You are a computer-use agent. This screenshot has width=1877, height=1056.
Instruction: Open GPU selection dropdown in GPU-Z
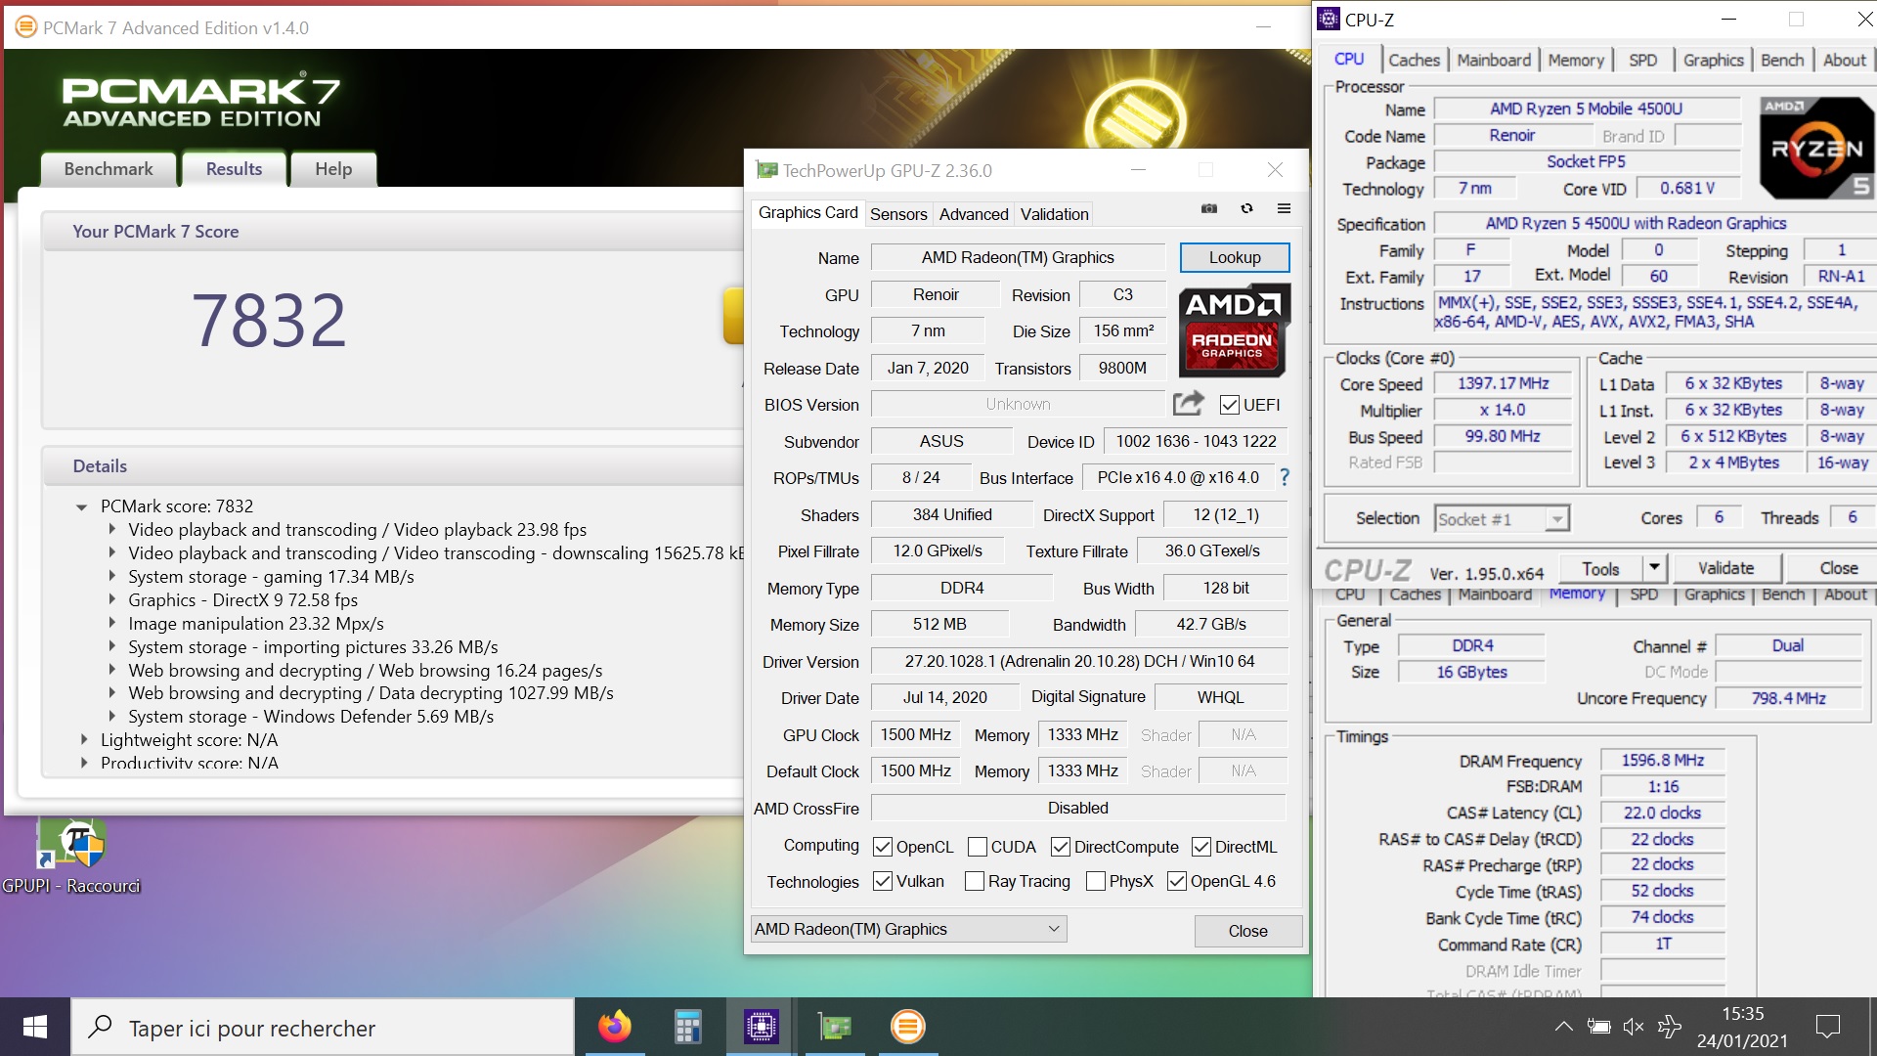[908, 929]
